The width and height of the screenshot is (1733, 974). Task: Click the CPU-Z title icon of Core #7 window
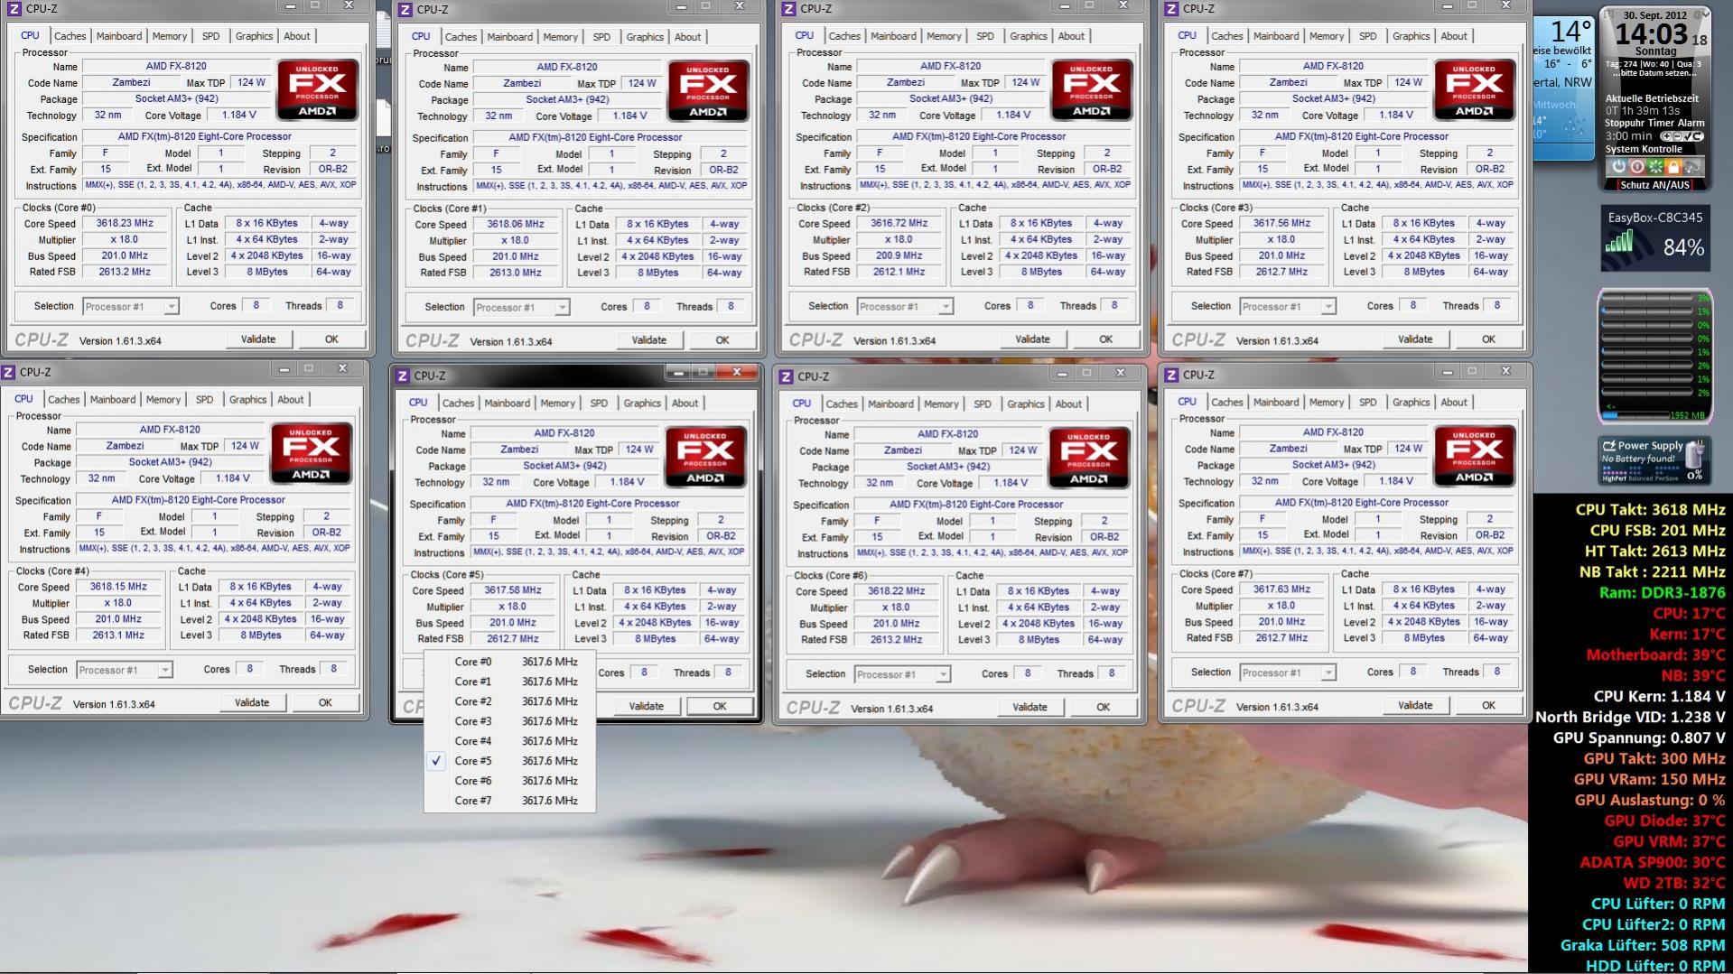coord(1171,375)
